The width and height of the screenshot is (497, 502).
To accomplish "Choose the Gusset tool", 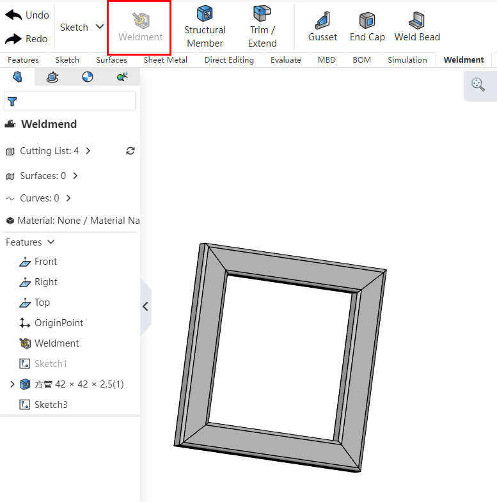I will tap(322, 26).
